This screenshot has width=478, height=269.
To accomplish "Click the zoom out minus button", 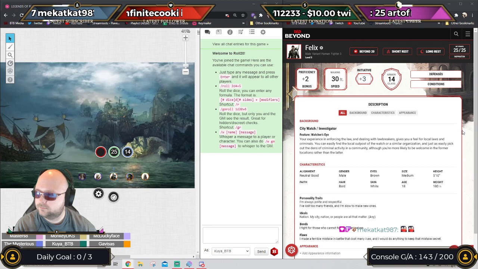I will pos(186,72).
